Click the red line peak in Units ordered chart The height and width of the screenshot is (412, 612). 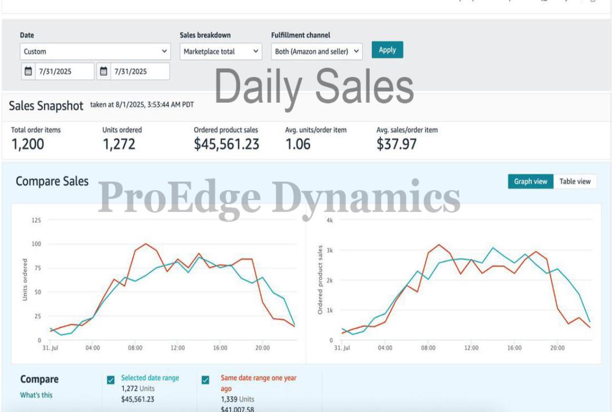tap(146, 244)
